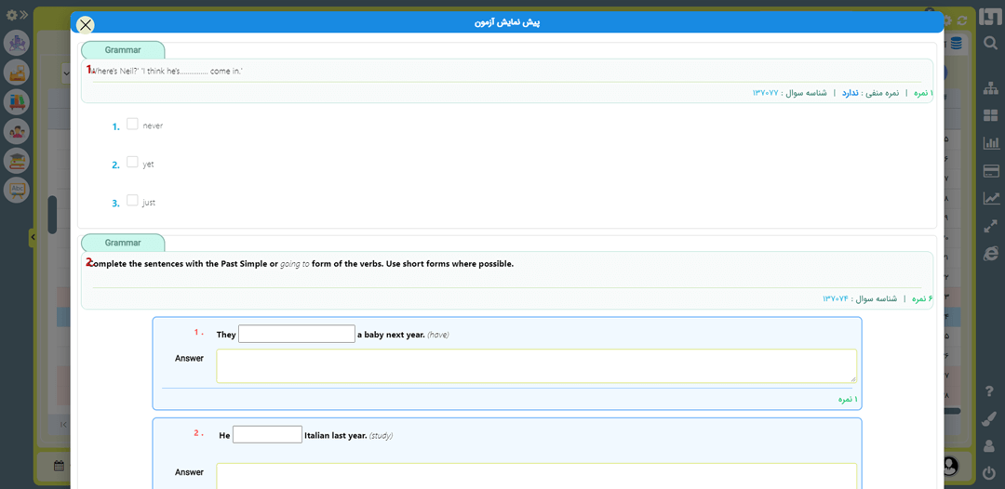Viewport: 1005px width, 489px height.
Task: Select the second Grammar tab above question 2
Action: tap(123, 243)
